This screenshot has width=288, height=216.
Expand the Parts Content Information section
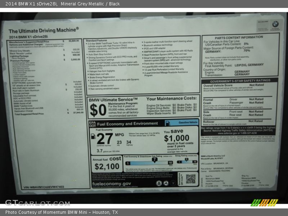pyautogui.click(x=239, y=37)
